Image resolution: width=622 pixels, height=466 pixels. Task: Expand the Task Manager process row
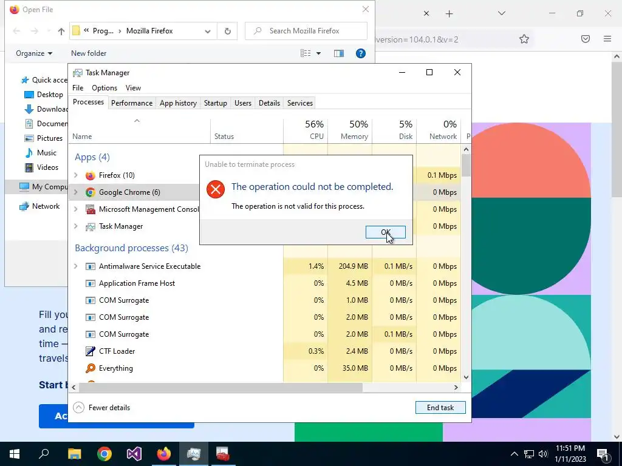tap(76, 226)
